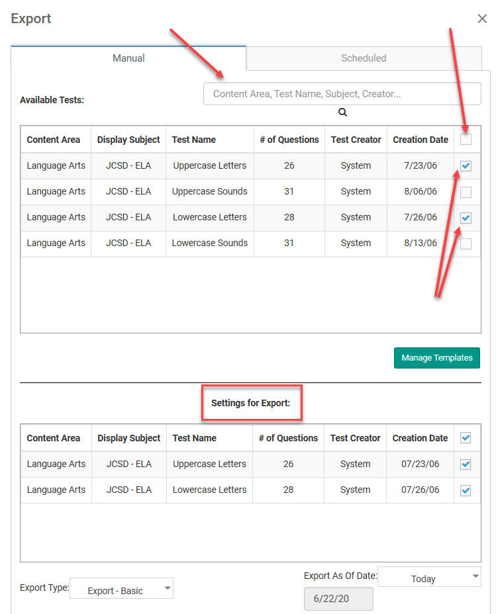Image resolution: width=496 pixels, height=614 pixels.
Task: Uncheck Lowercase Letters in Settings for Export
Action: pos(466,490)
